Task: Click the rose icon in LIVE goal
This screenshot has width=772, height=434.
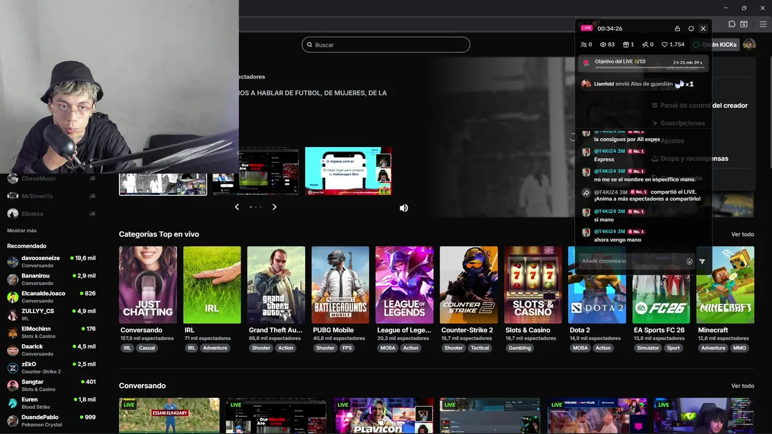Action: pyautogui.click(x=586, y=63)
